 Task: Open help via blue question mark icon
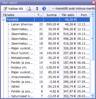click(x=44, y=9)
